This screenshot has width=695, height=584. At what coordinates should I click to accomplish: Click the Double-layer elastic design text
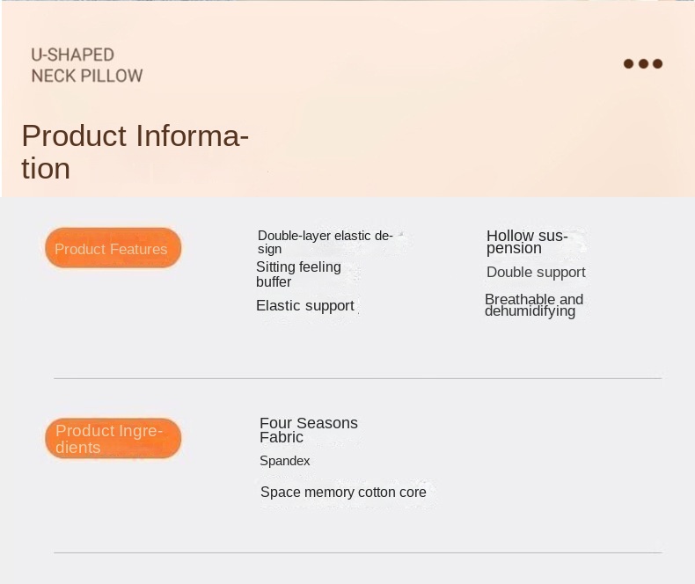pyautogui.click(x=325, y=242)
